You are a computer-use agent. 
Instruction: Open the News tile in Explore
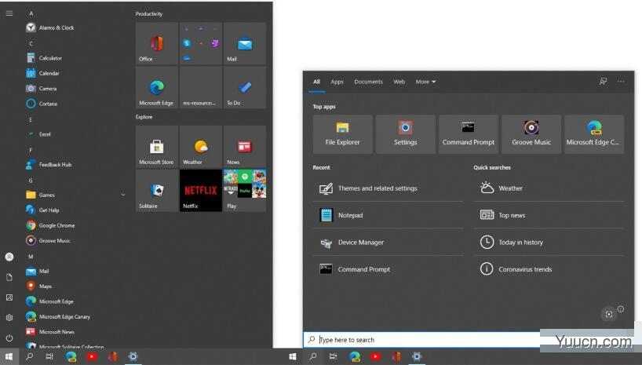[x=245, y=146]
